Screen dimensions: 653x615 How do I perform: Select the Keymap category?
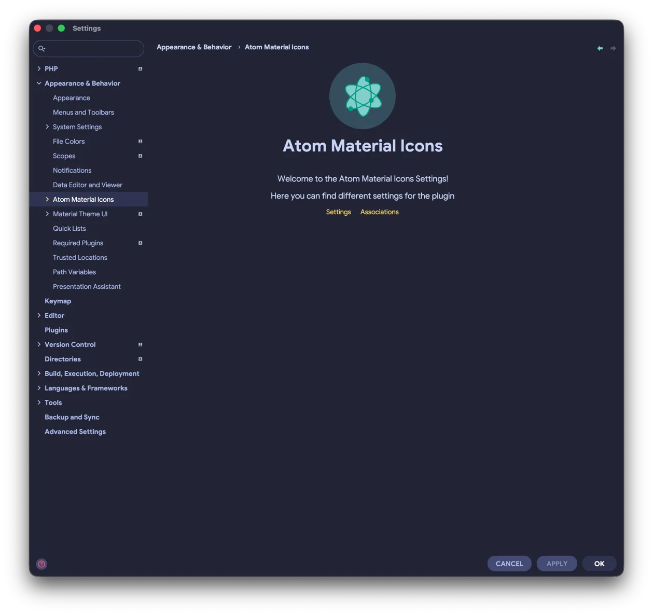(x=58, y=301)
